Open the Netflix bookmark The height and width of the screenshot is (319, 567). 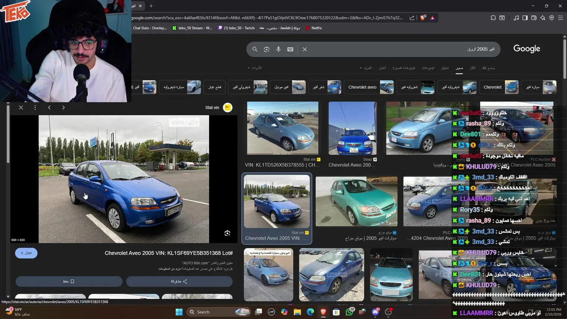pyautogui.click(x=313, y=28)
